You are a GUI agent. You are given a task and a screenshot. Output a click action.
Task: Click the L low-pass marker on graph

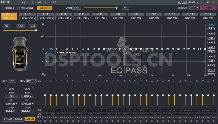[x=205, y=61]
